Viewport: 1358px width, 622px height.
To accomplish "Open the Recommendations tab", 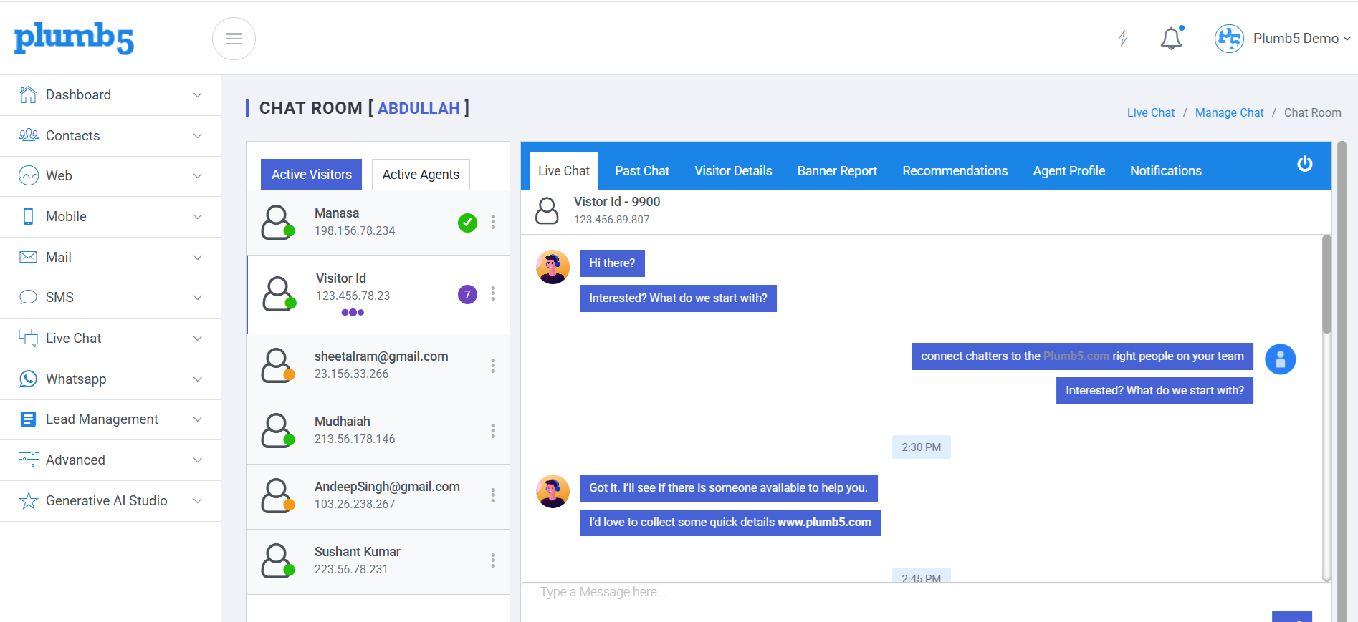I will (x=955, y=171).
